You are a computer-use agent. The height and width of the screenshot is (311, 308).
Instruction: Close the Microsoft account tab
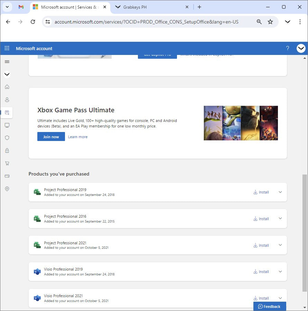click(105, 7)
